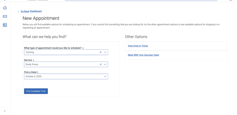Screen dimensions: 237x115
Task: Click the back chevron beside Go Back
Action: 19,11
